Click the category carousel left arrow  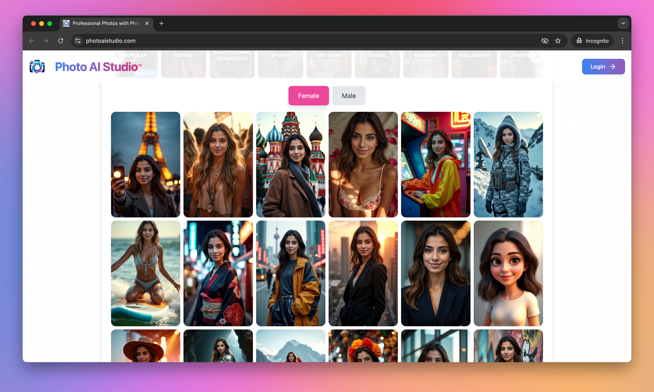117,55
